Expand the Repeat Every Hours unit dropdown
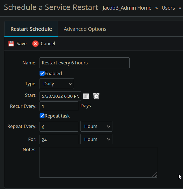Screen dimensions: 183x189 click(96, 126)
